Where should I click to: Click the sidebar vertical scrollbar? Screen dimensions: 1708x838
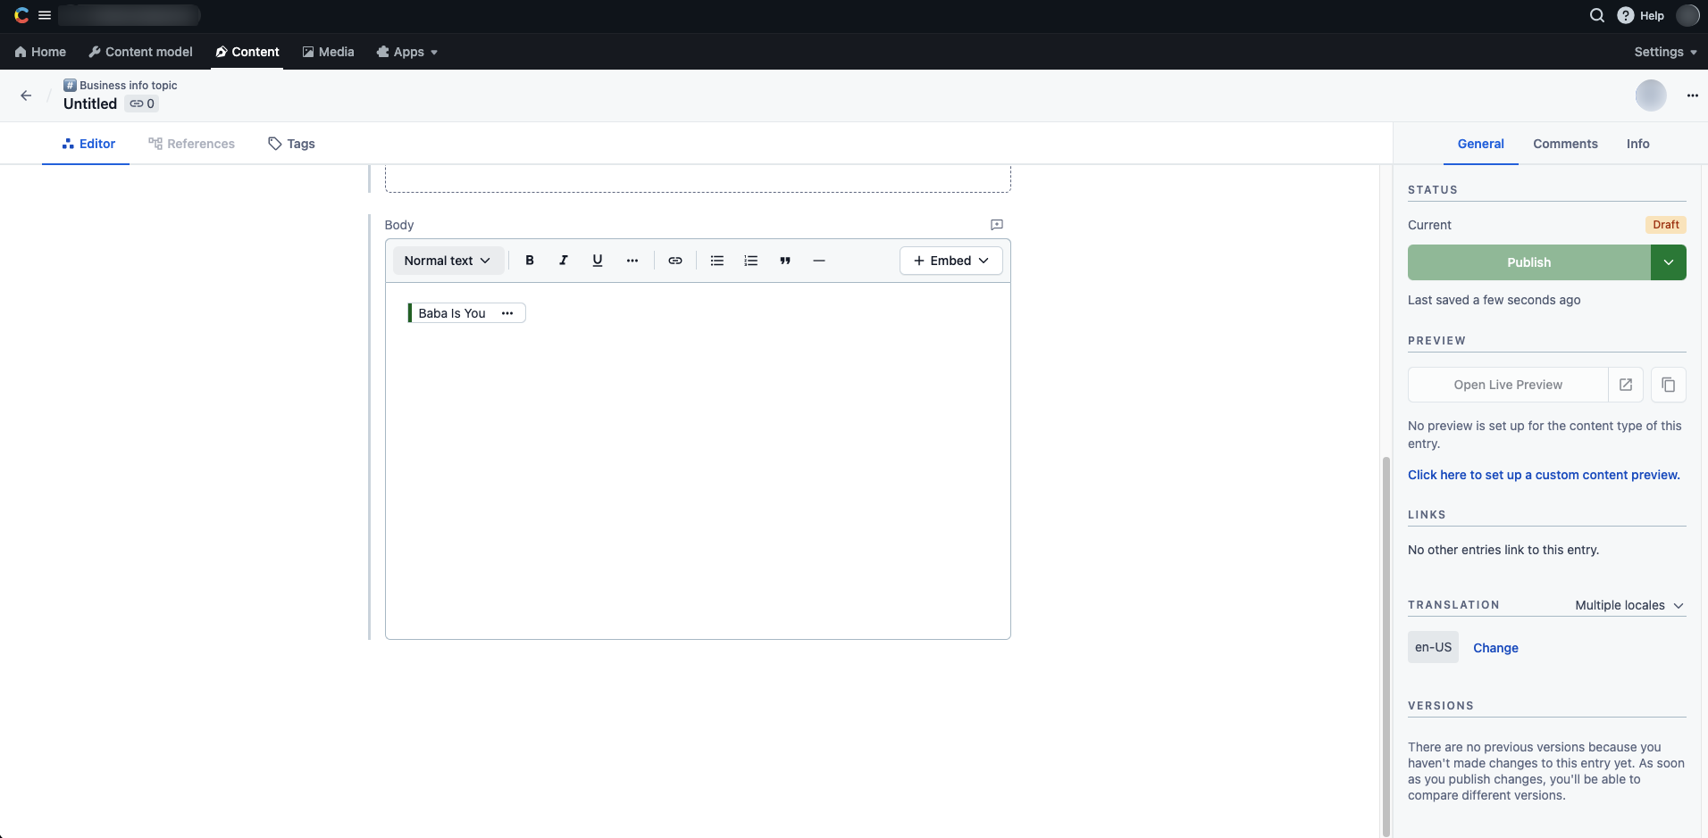pos(1386,646)
